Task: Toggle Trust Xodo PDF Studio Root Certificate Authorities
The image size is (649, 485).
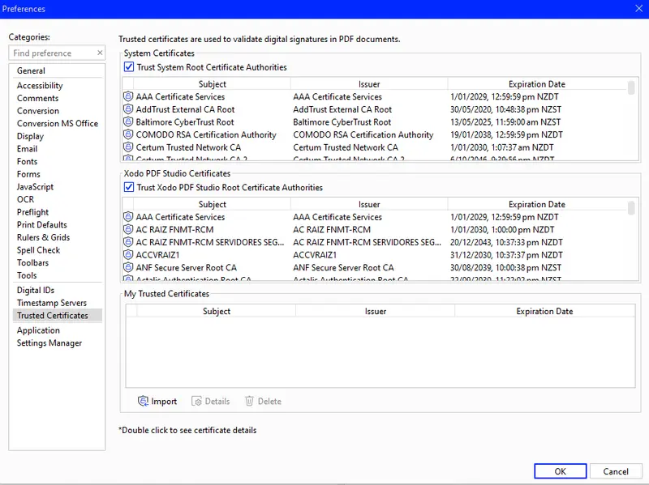Action: [x=129, y=187]
